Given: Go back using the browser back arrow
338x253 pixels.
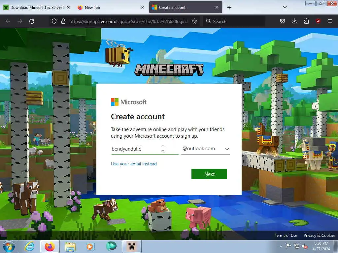Looking at the screenshot, I should pos(8,21).
